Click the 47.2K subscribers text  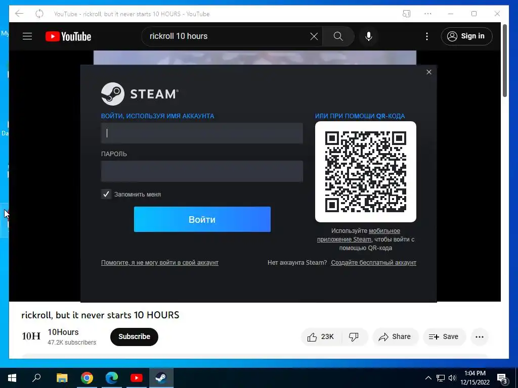pyautogui.click(x=72, y=343)
